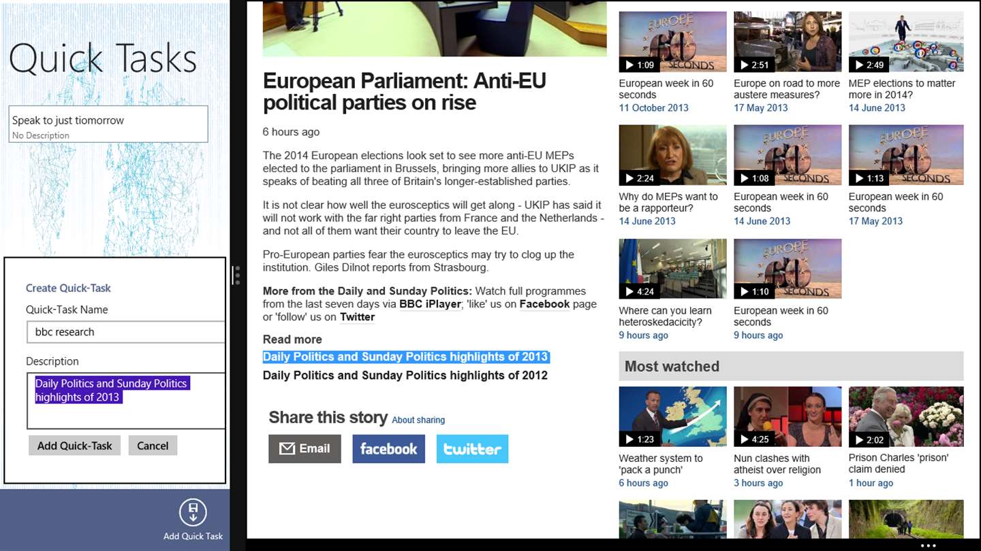
Task: Play the 'Nun clashes with atheist' thumbnail
Action: tap(788, 416)
